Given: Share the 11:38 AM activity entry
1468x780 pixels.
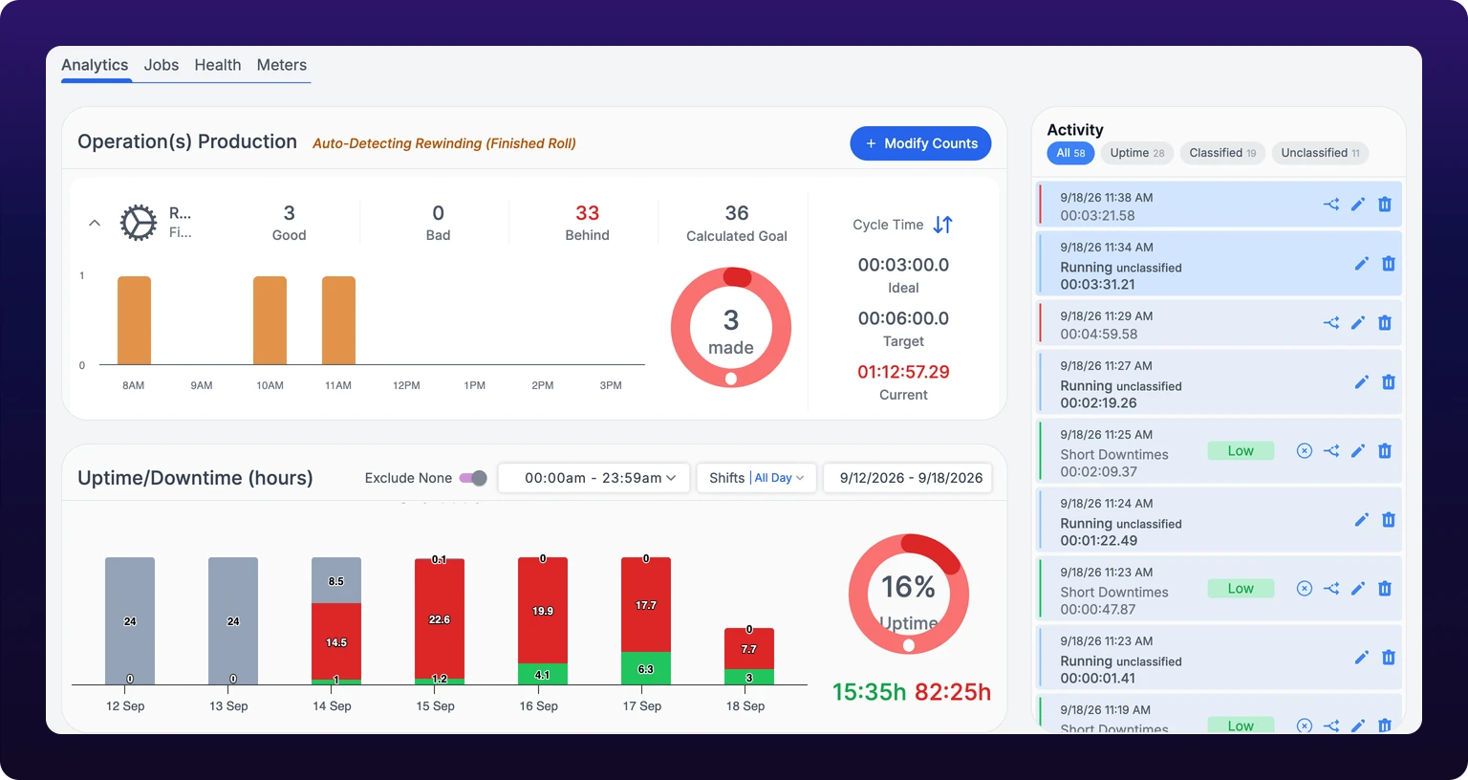Looking at the screenshot, I should point(1330,205).
